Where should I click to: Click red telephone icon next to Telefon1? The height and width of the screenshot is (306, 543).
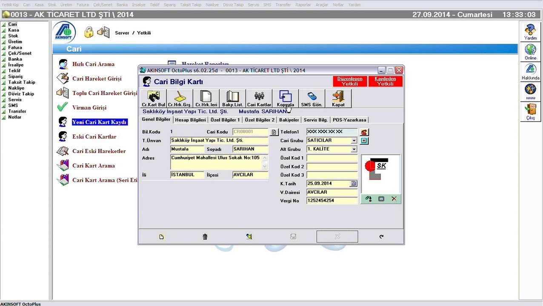[x=364, y=132]
